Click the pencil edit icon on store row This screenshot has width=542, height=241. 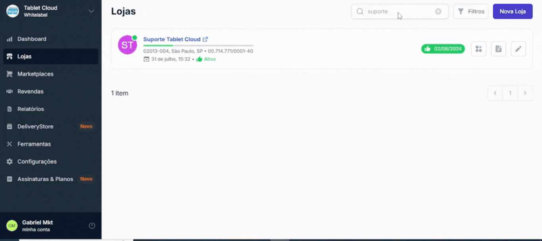tap(518, 49)
